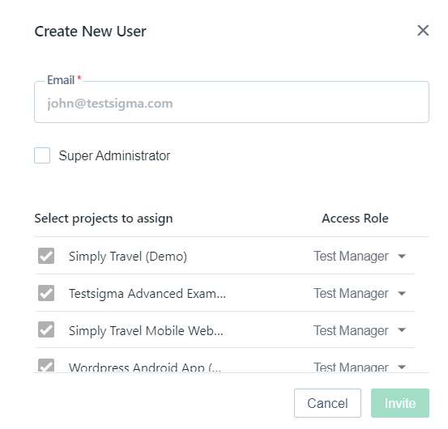Image resolution: width=448 pixels, height=429 pixels.
Task: Open access role dropdown for Testsigma Advanced Exam...
Action: tap(360, 293)
